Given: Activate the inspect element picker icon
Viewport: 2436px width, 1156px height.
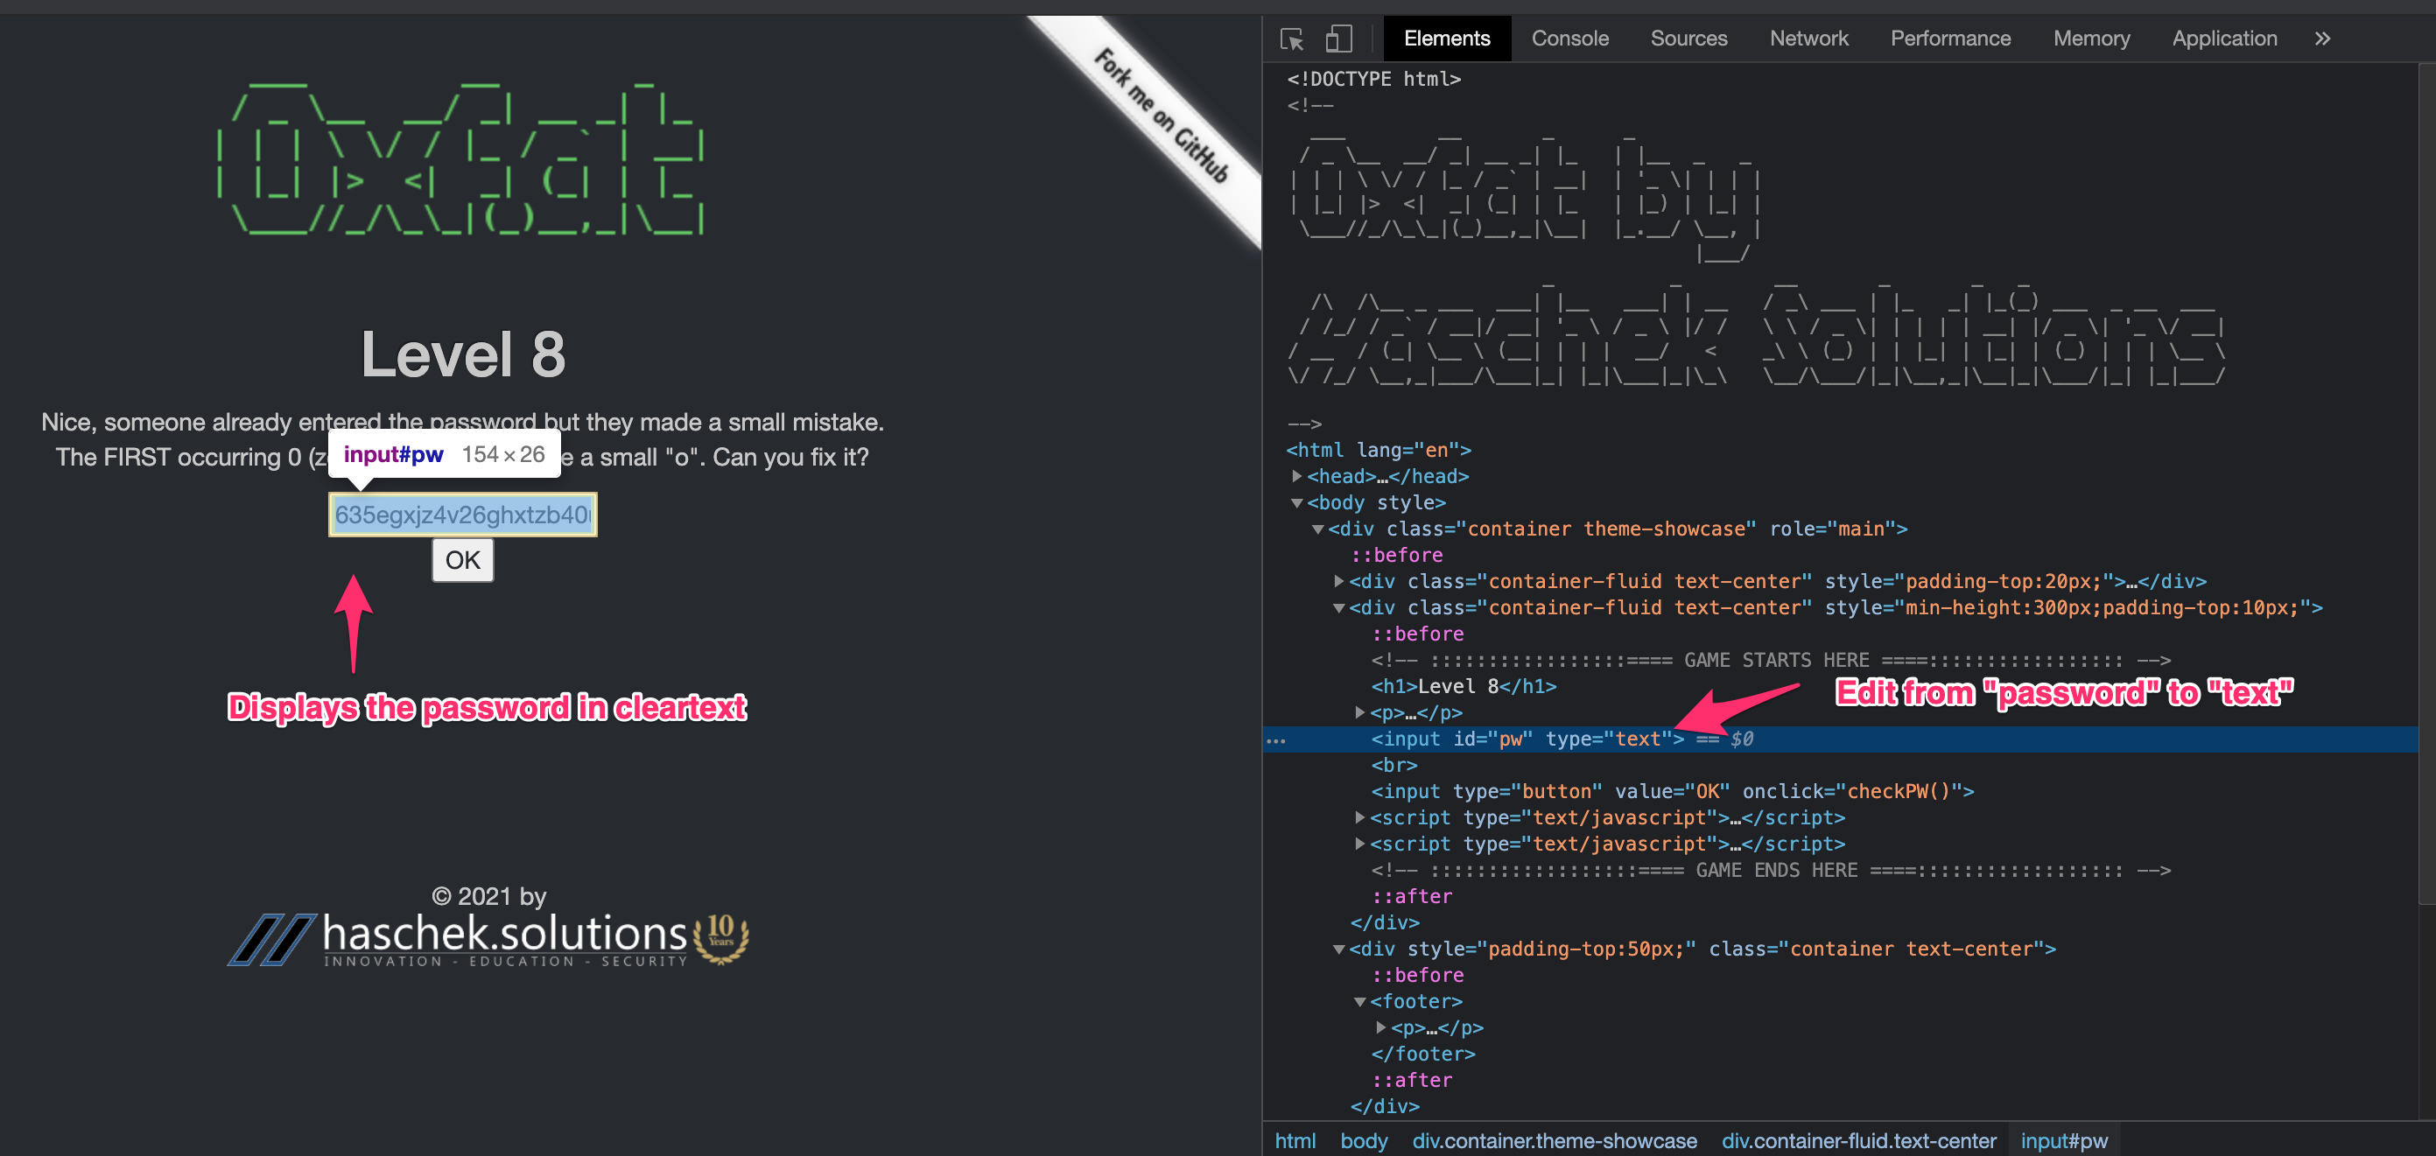Looking at the screenshot, I should [1291, 39].
